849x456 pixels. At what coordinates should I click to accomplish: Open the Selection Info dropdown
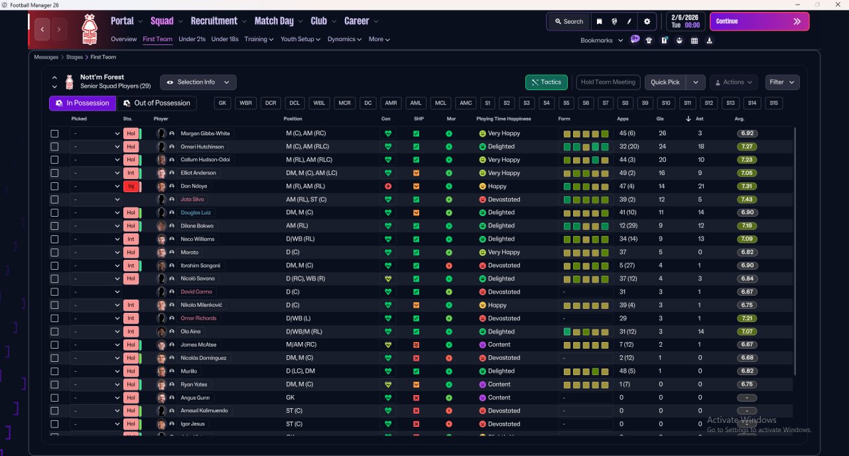pos(198,82)
